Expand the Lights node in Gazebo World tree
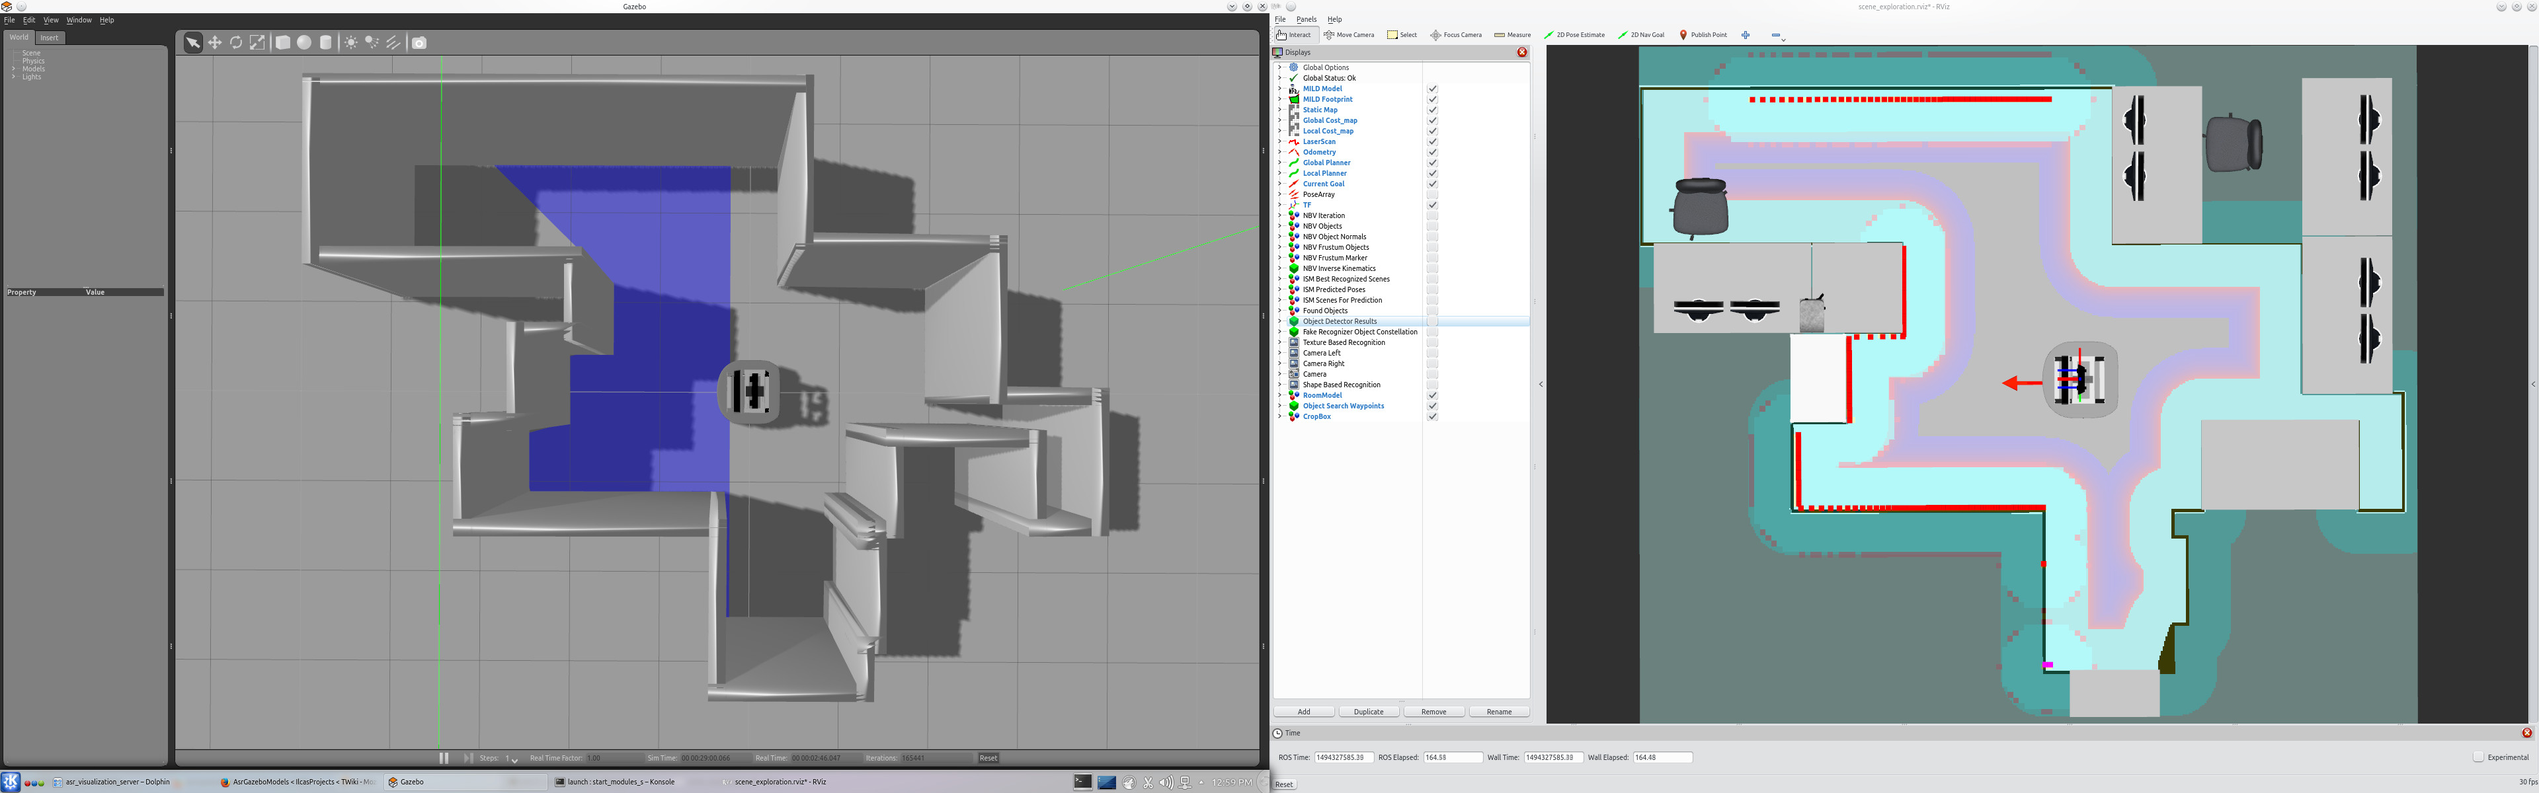This screenshot has width=2539, height=793. click(14, 77)
